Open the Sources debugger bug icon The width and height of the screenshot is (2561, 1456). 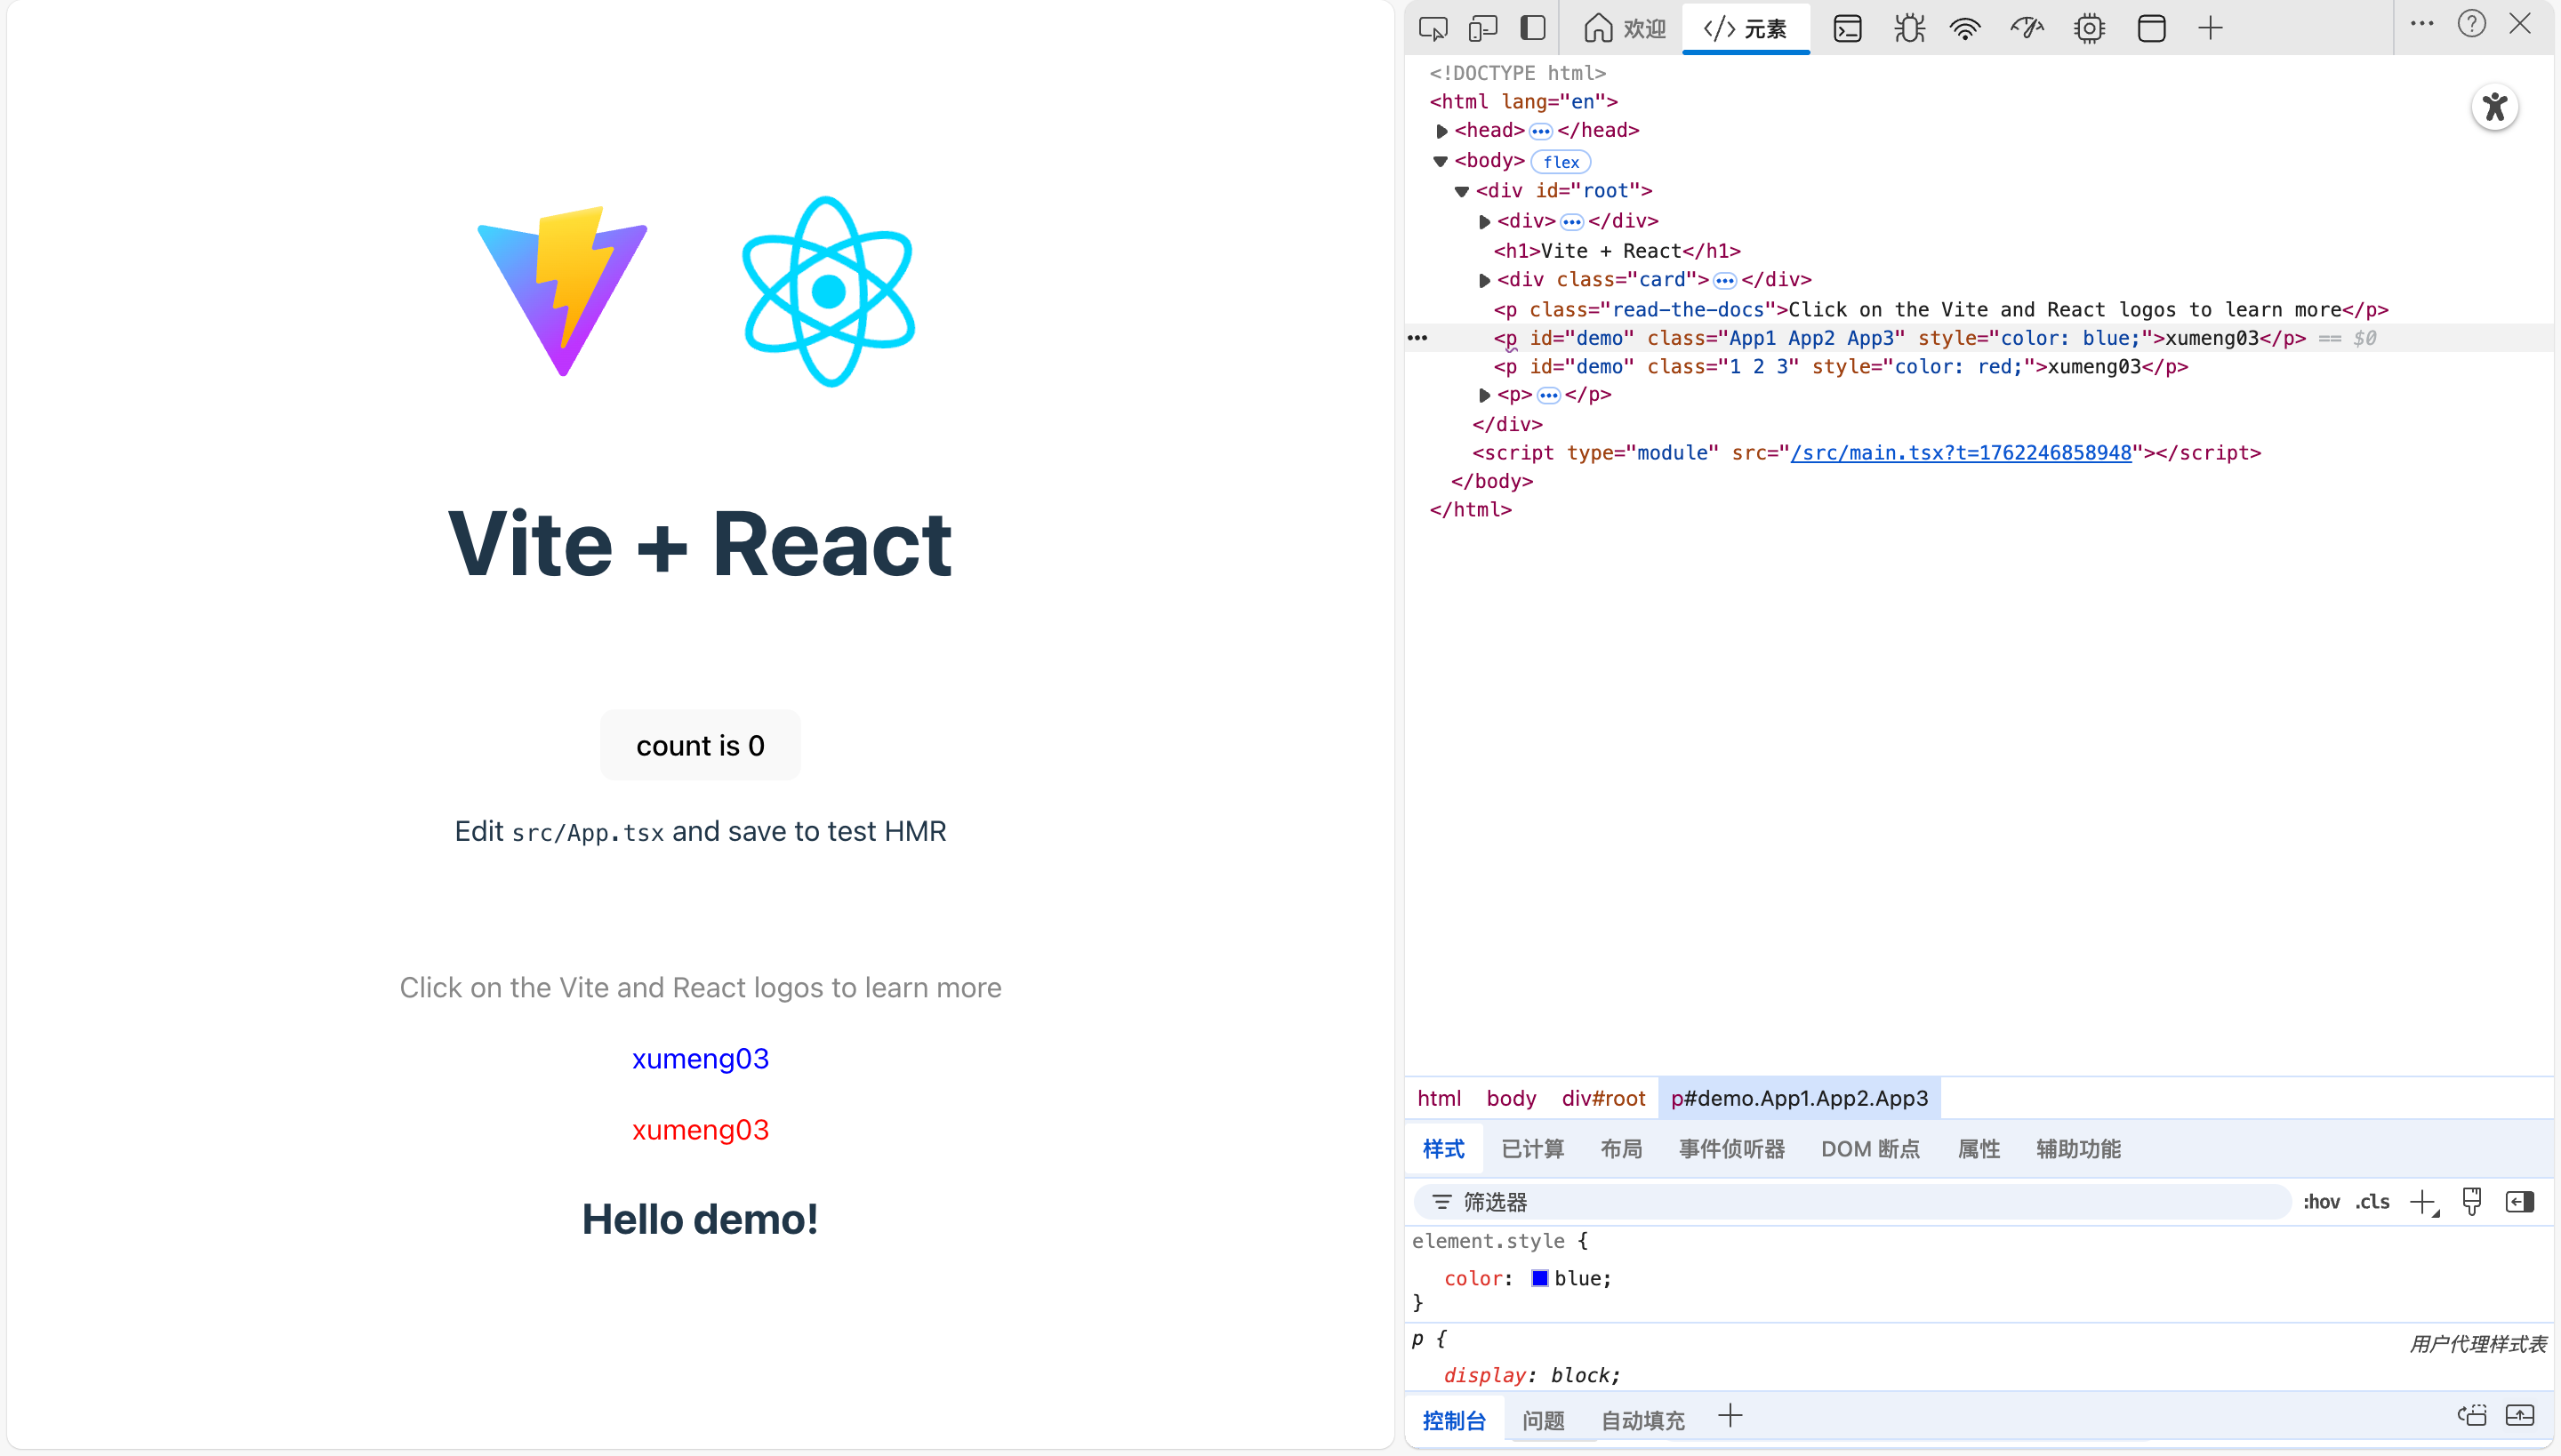tap(1908, 28)
